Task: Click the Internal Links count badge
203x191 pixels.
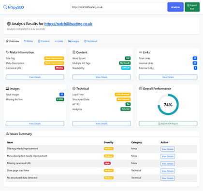Action: [195, 63]
